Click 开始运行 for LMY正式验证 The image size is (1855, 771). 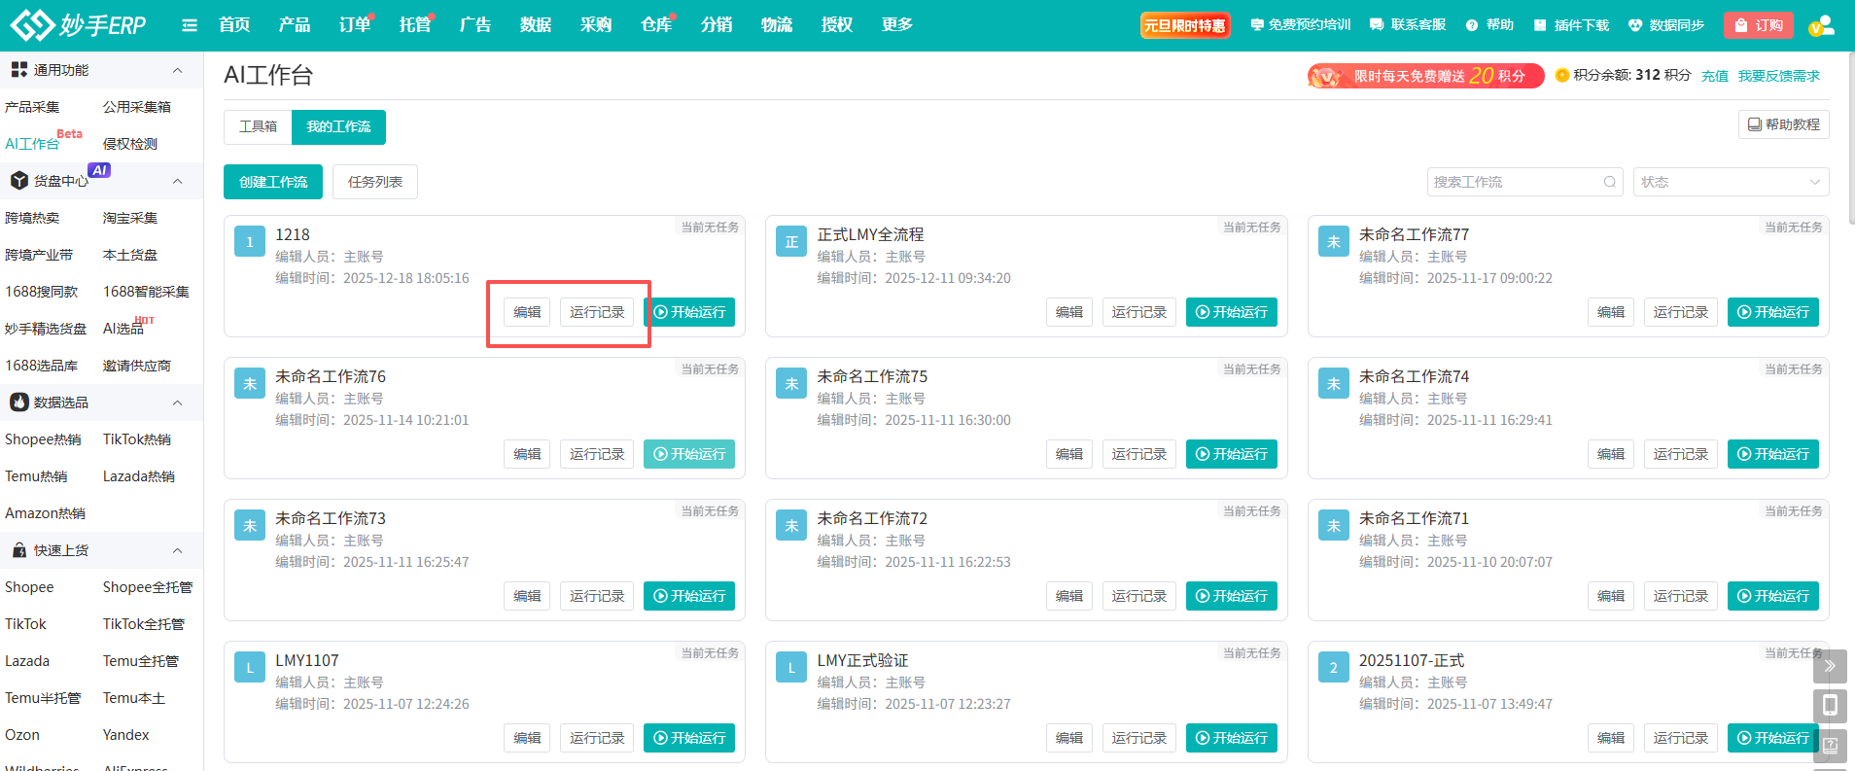pos(1232,738)
